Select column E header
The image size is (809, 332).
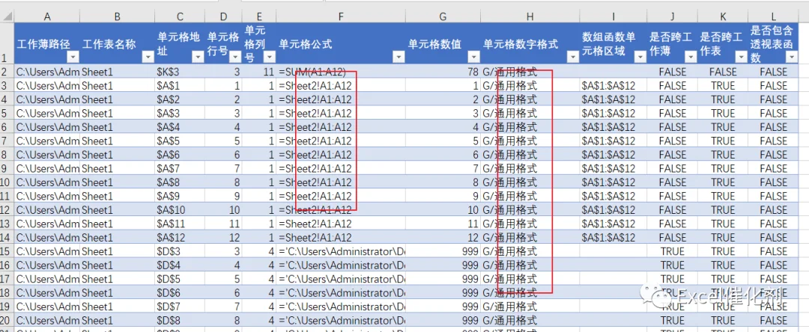[259, 16]
